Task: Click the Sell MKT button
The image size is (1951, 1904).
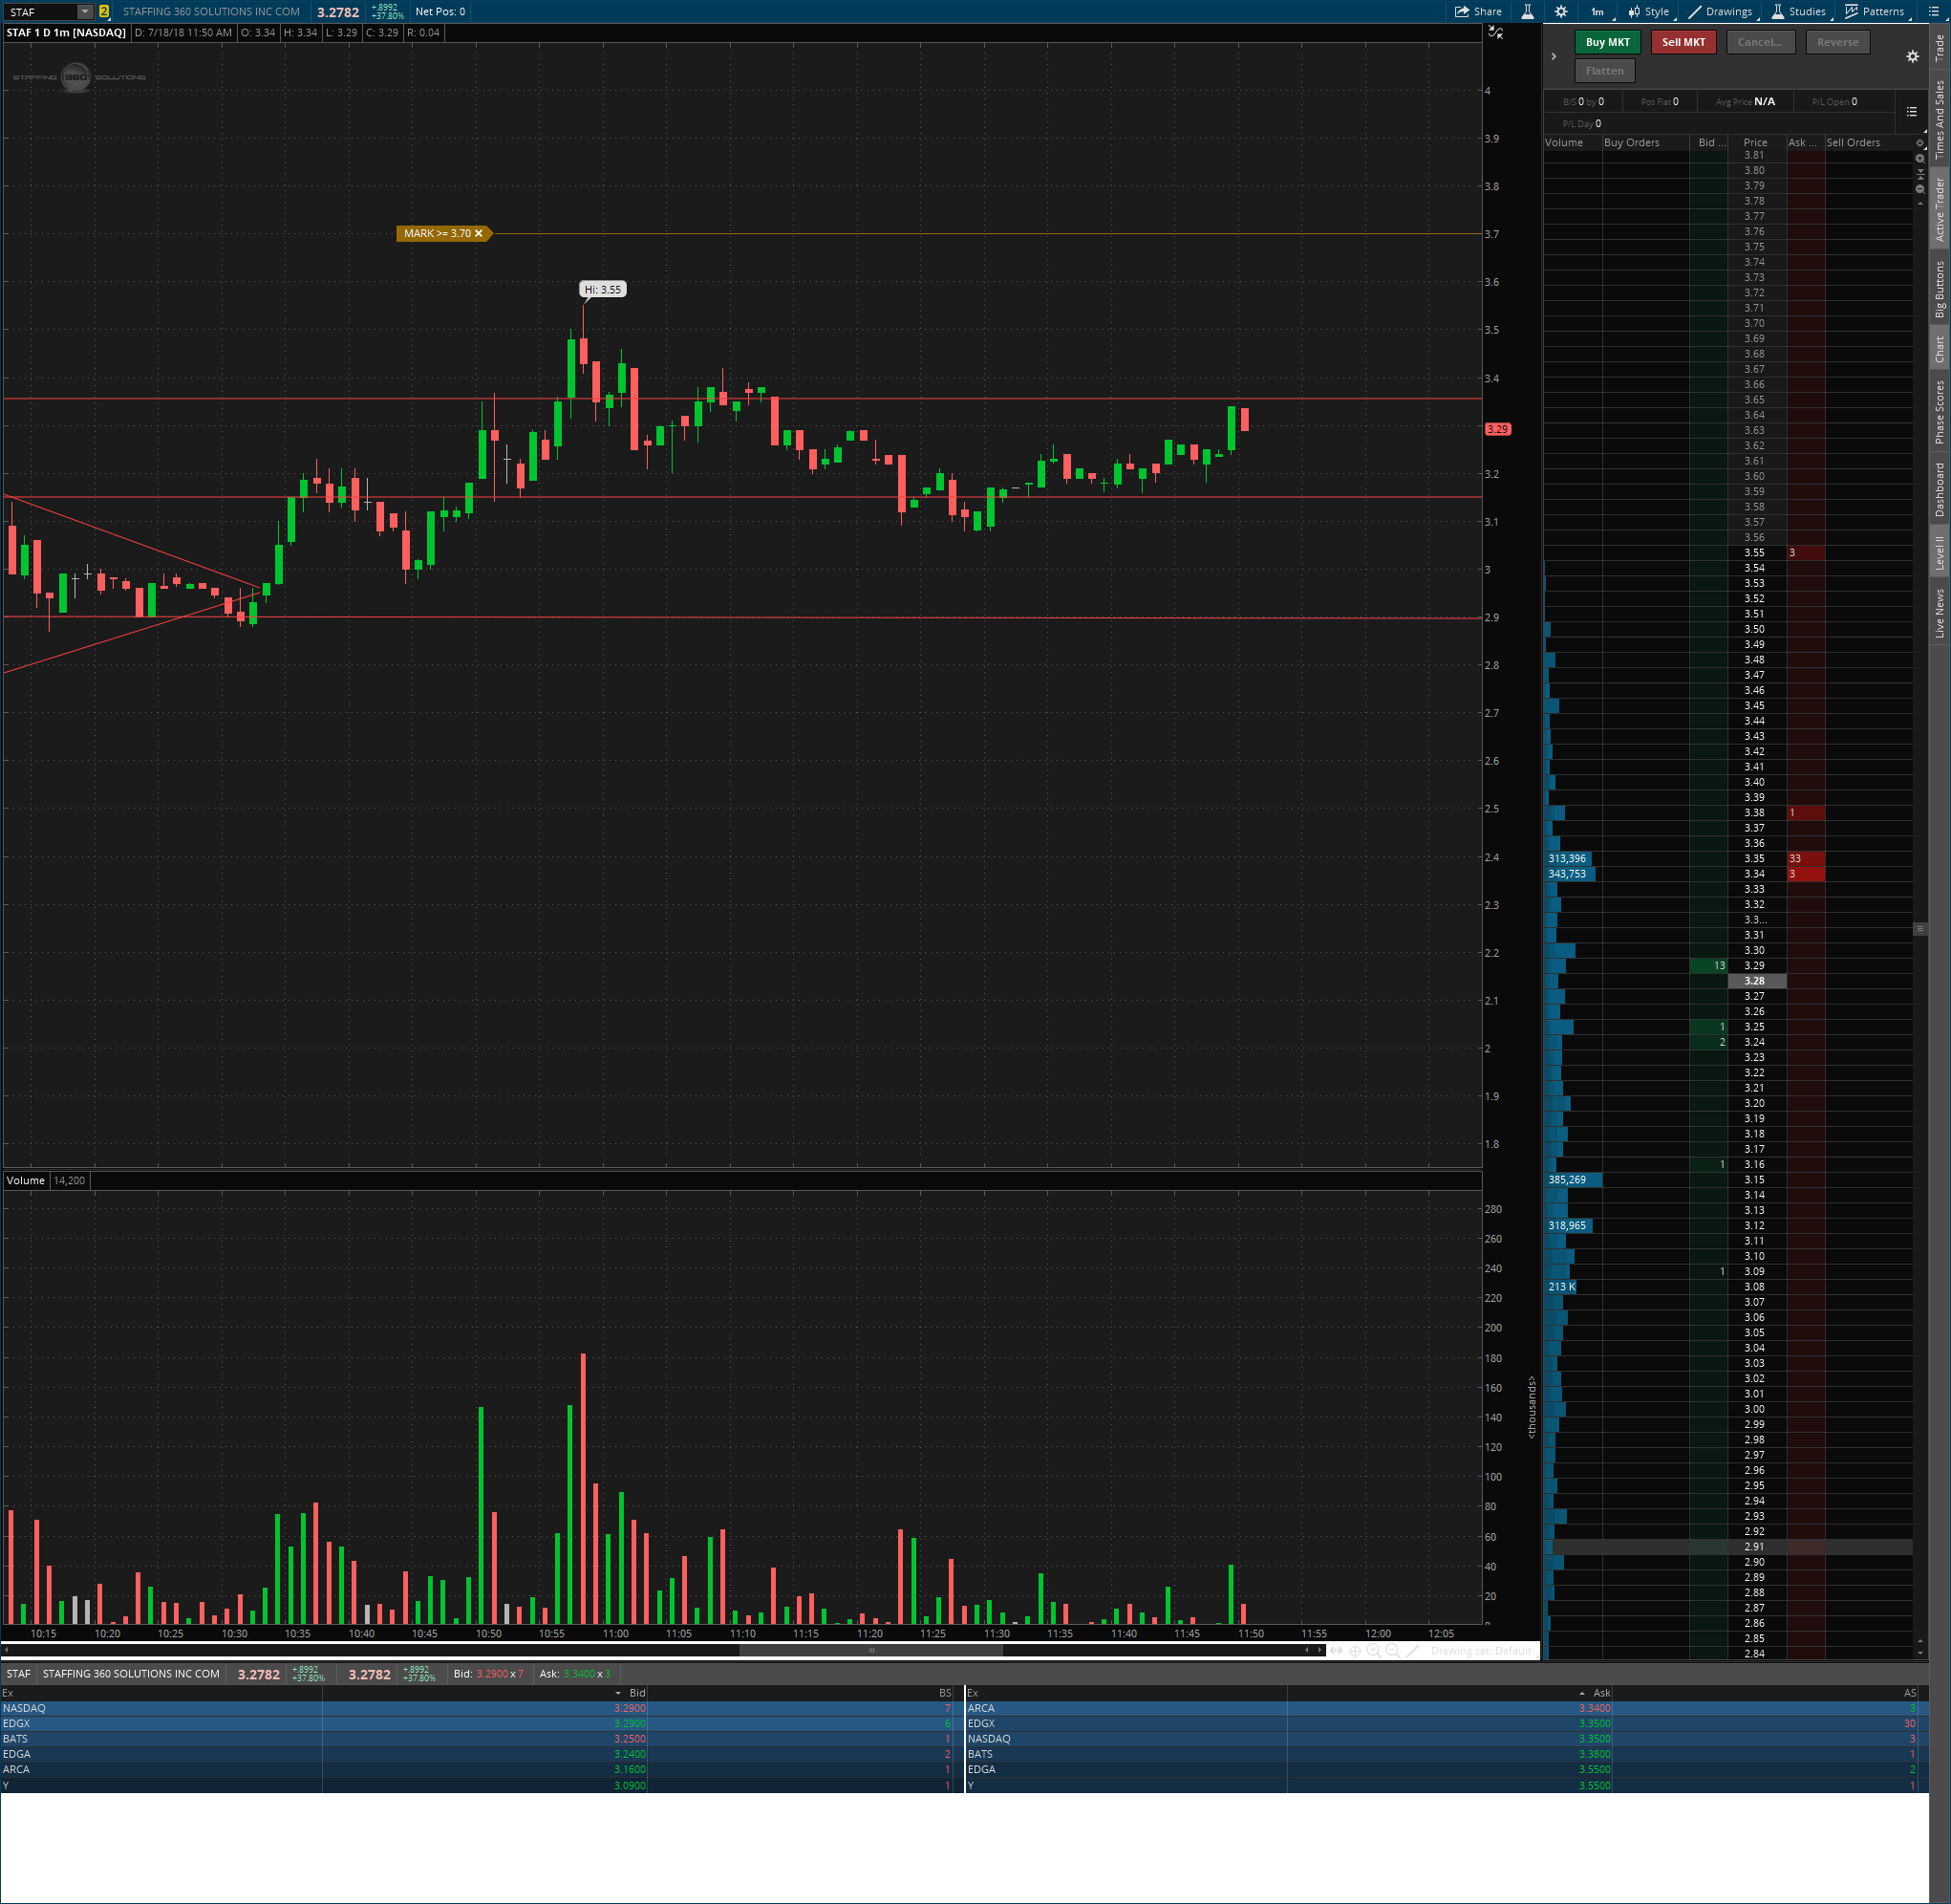Action: [x=1683, y=42]
